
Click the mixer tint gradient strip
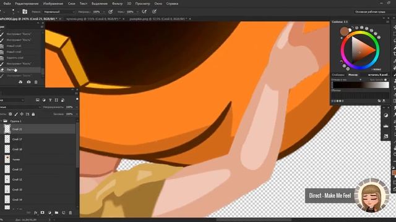(x=360, y=85)
